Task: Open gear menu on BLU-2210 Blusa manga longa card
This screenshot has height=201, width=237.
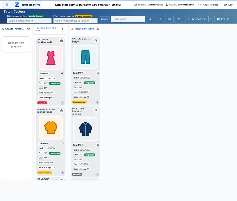Action: point(62,111)
